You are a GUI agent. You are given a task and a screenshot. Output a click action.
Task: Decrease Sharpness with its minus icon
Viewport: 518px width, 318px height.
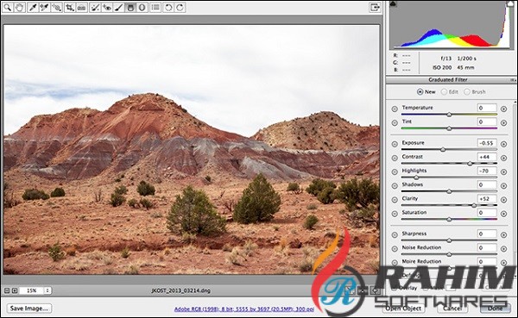point(395,235)
